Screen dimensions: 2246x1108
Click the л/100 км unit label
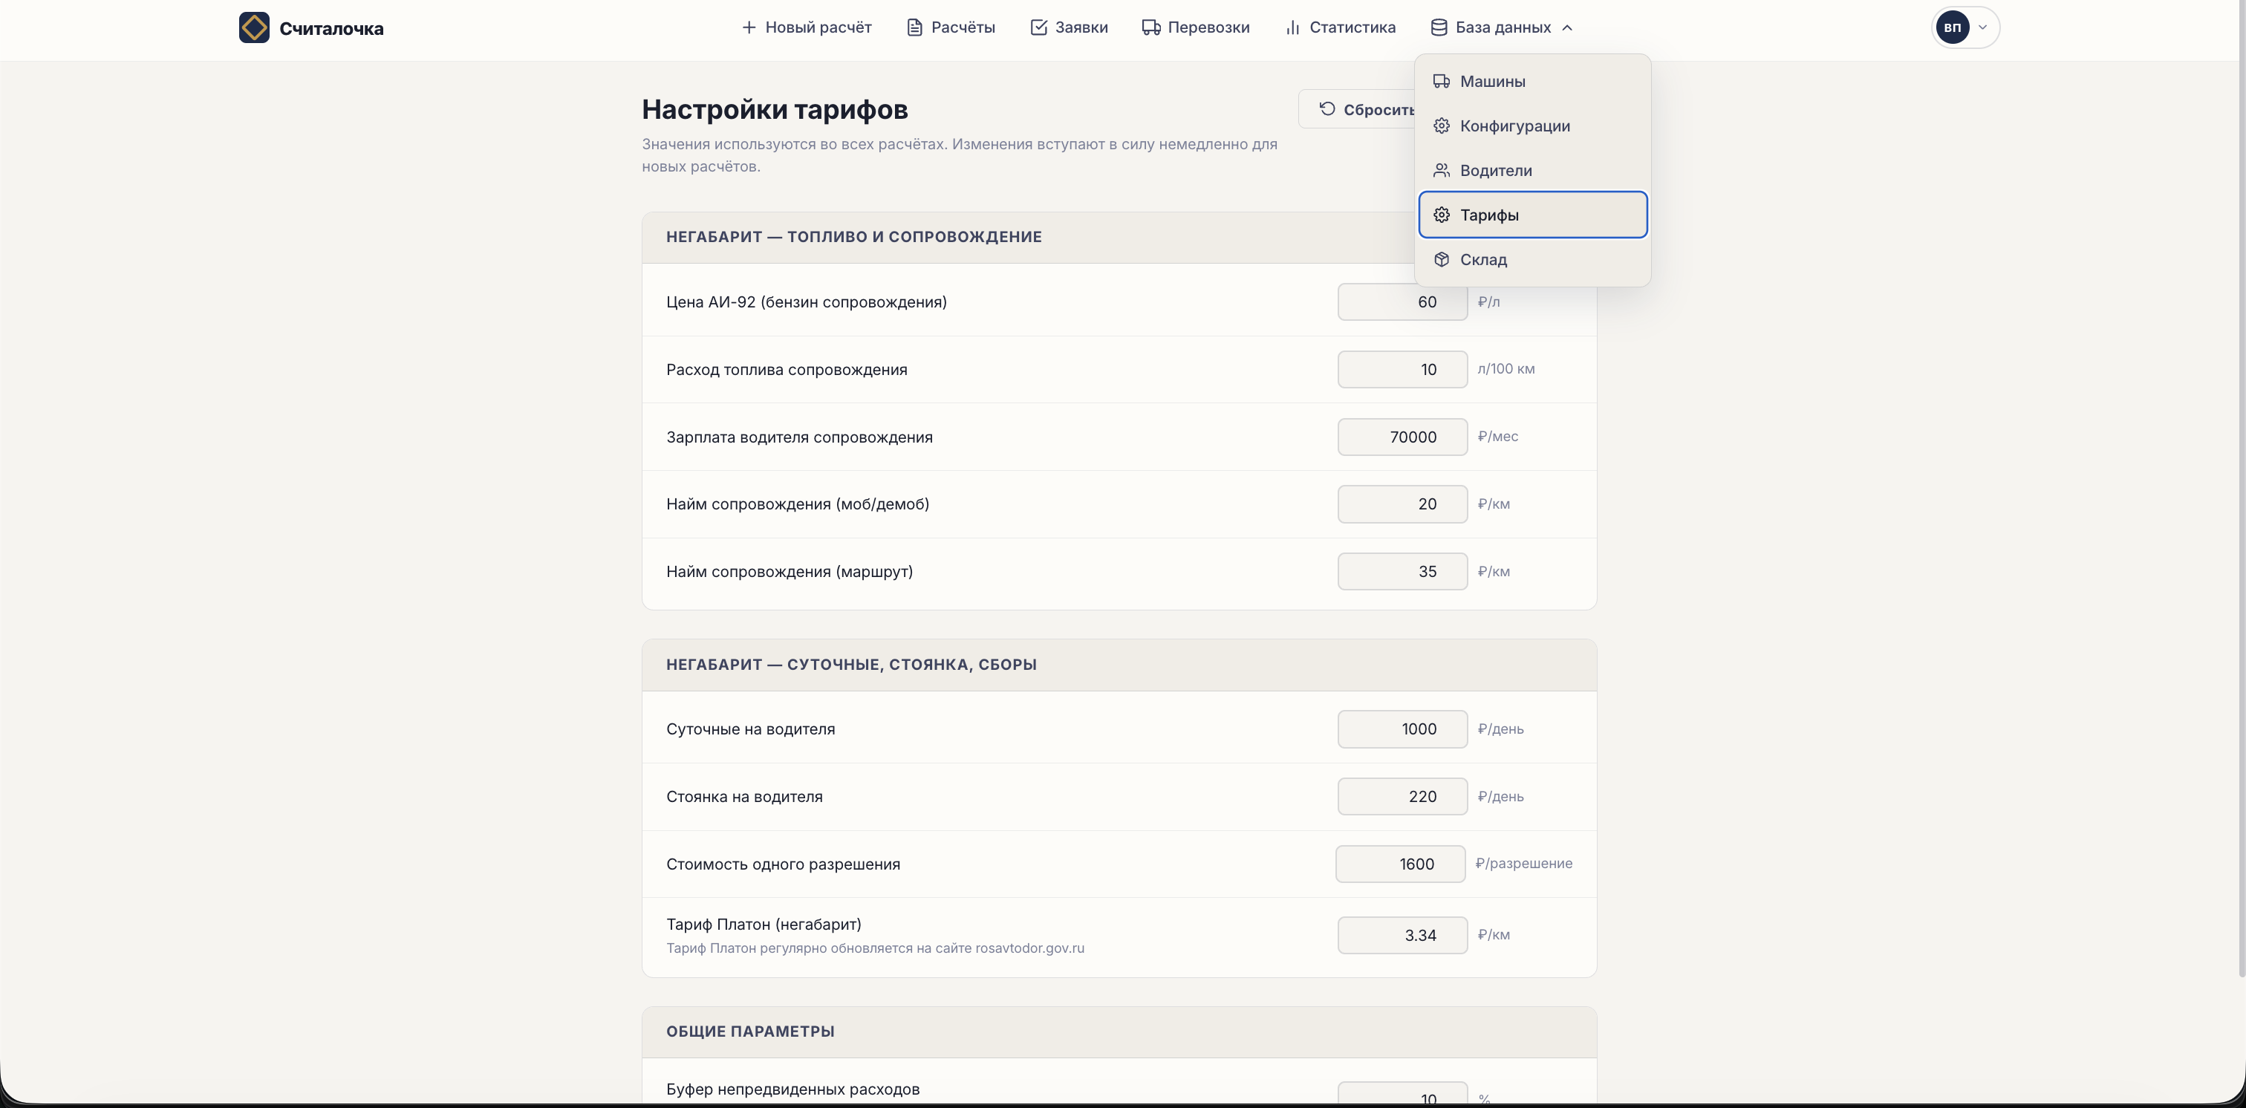(x=1506, y=369)
